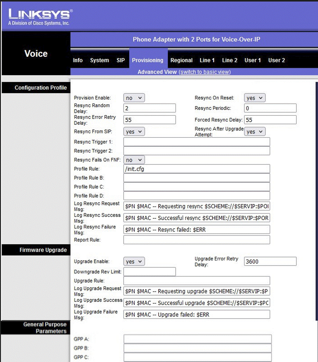Click the Upgrade Error Retry Delay field
Image resolution: width=318 pixels, height=362 pixels.
click(270, 261)
